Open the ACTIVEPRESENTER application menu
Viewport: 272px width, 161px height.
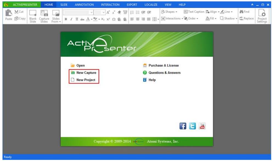tap(22, 5)
